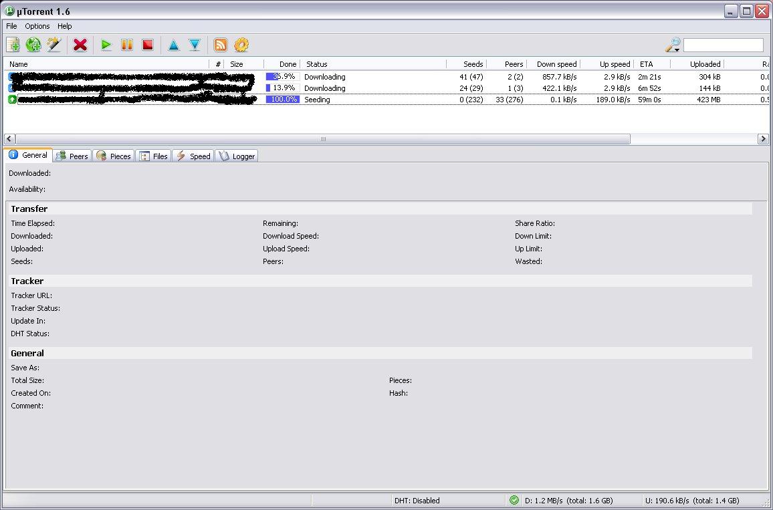Click the DHT: Disabled status bar entry

coord(417,501)
